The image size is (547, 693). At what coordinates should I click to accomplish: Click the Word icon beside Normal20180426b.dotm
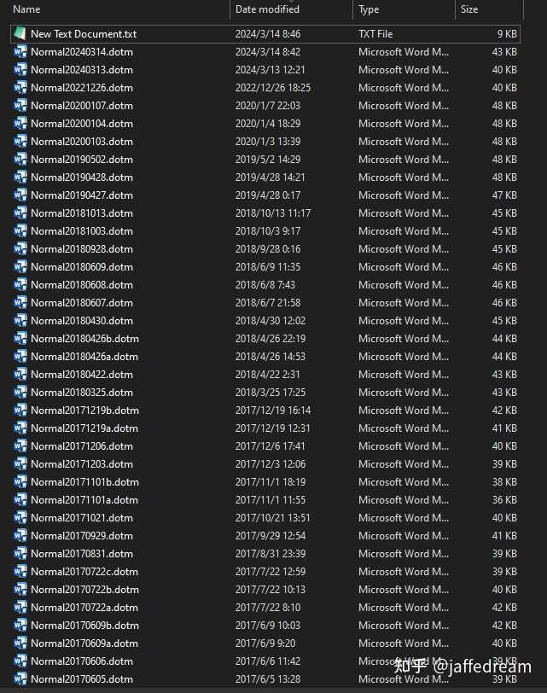[x=20, y=339]
